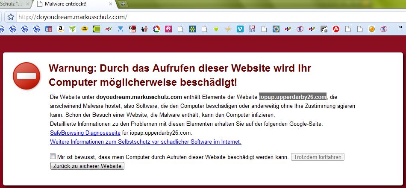Expand the bookmarks overflow chevron
Screen dimensions: 406x188
click(400, 29)
